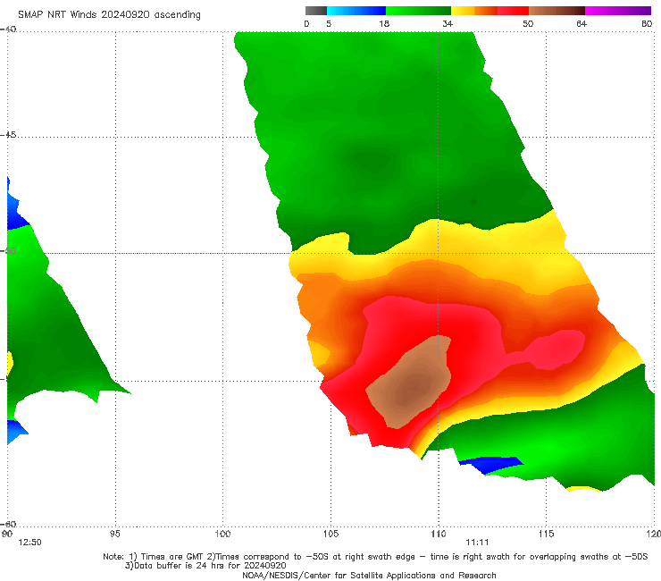661x581 pixels.
Task: Click the color bar label '34'
Action: 448,24
